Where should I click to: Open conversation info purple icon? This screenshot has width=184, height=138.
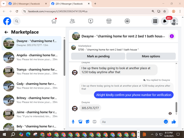(172, 36)
